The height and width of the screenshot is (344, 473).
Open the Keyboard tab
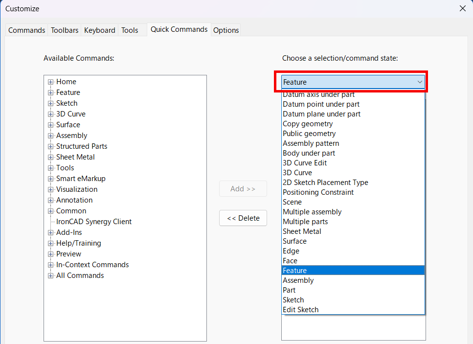coord(100,30)
